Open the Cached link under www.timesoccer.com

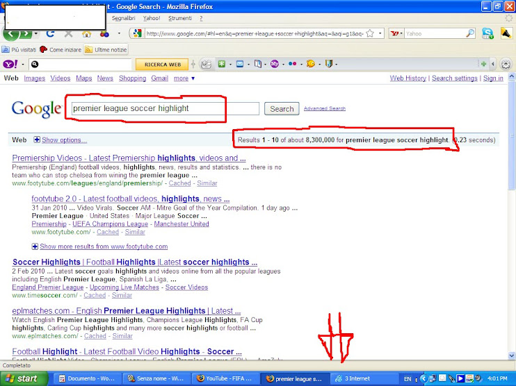(x=95, y=295)
